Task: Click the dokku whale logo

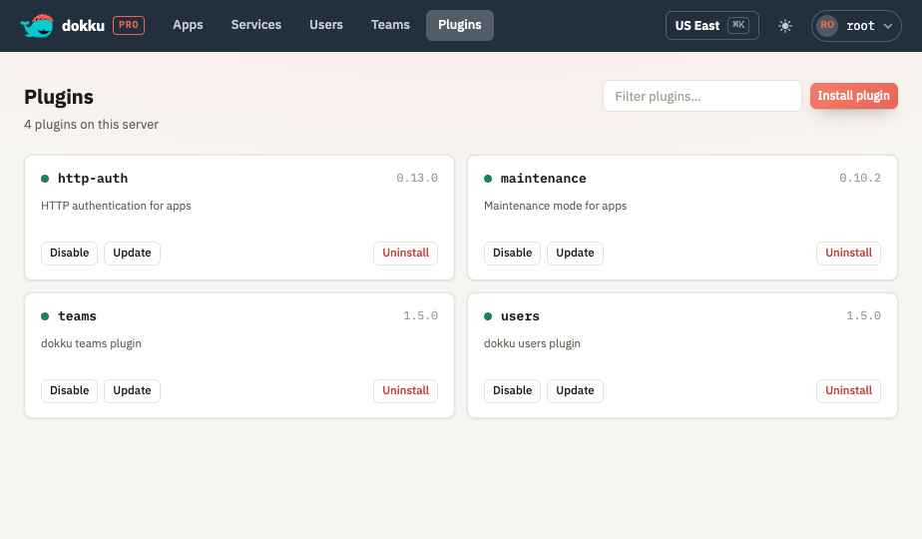Action: pyautogui.click(x=37, y=26)
